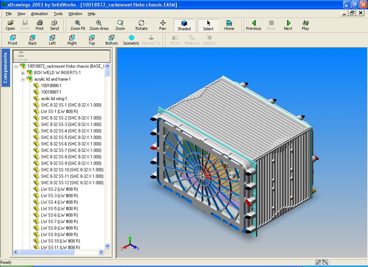Open a file with the Open icon
This screenshot has width=368, height=267.
pyautogui.click(x=10, y=26)
